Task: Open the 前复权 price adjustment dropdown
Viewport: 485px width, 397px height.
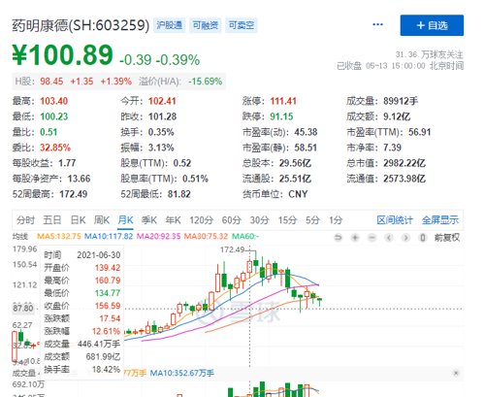Action: (x=447, y=238)
